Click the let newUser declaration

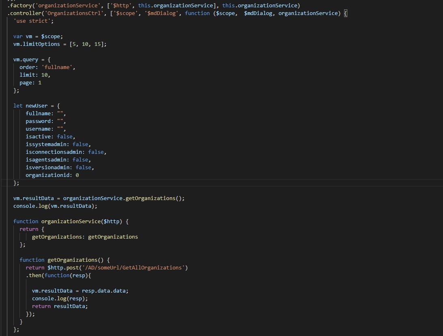pos(36,106)
